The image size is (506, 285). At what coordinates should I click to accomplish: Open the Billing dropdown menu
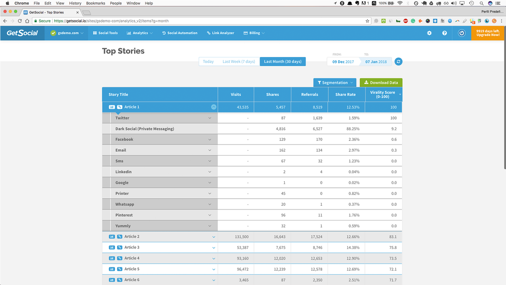(x=254, y=33)
